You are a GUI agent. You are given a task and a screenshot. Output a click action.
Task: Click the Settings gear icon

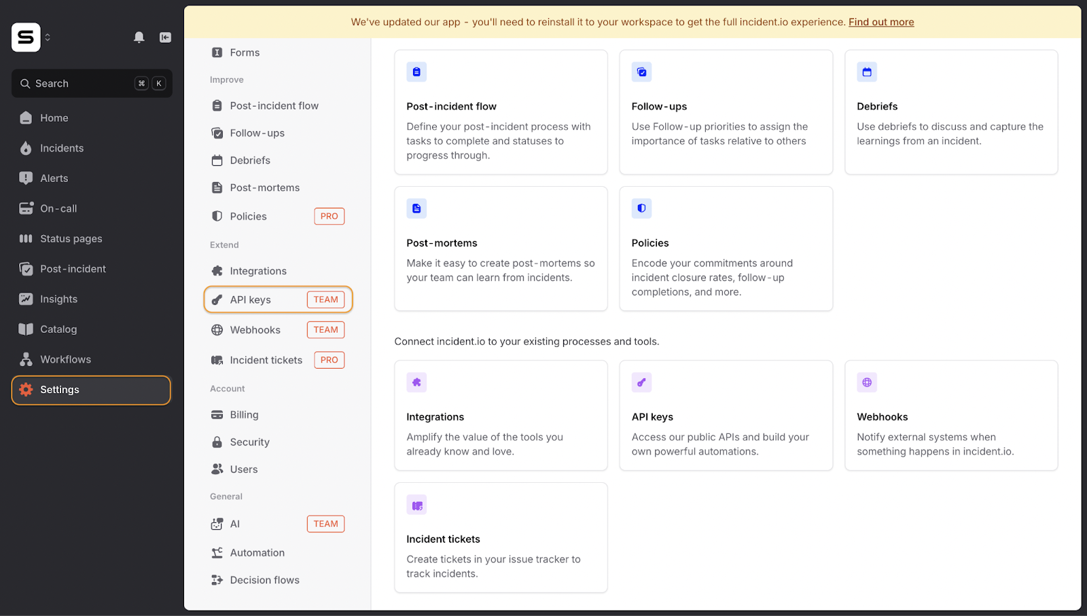(x=26, y=390)
